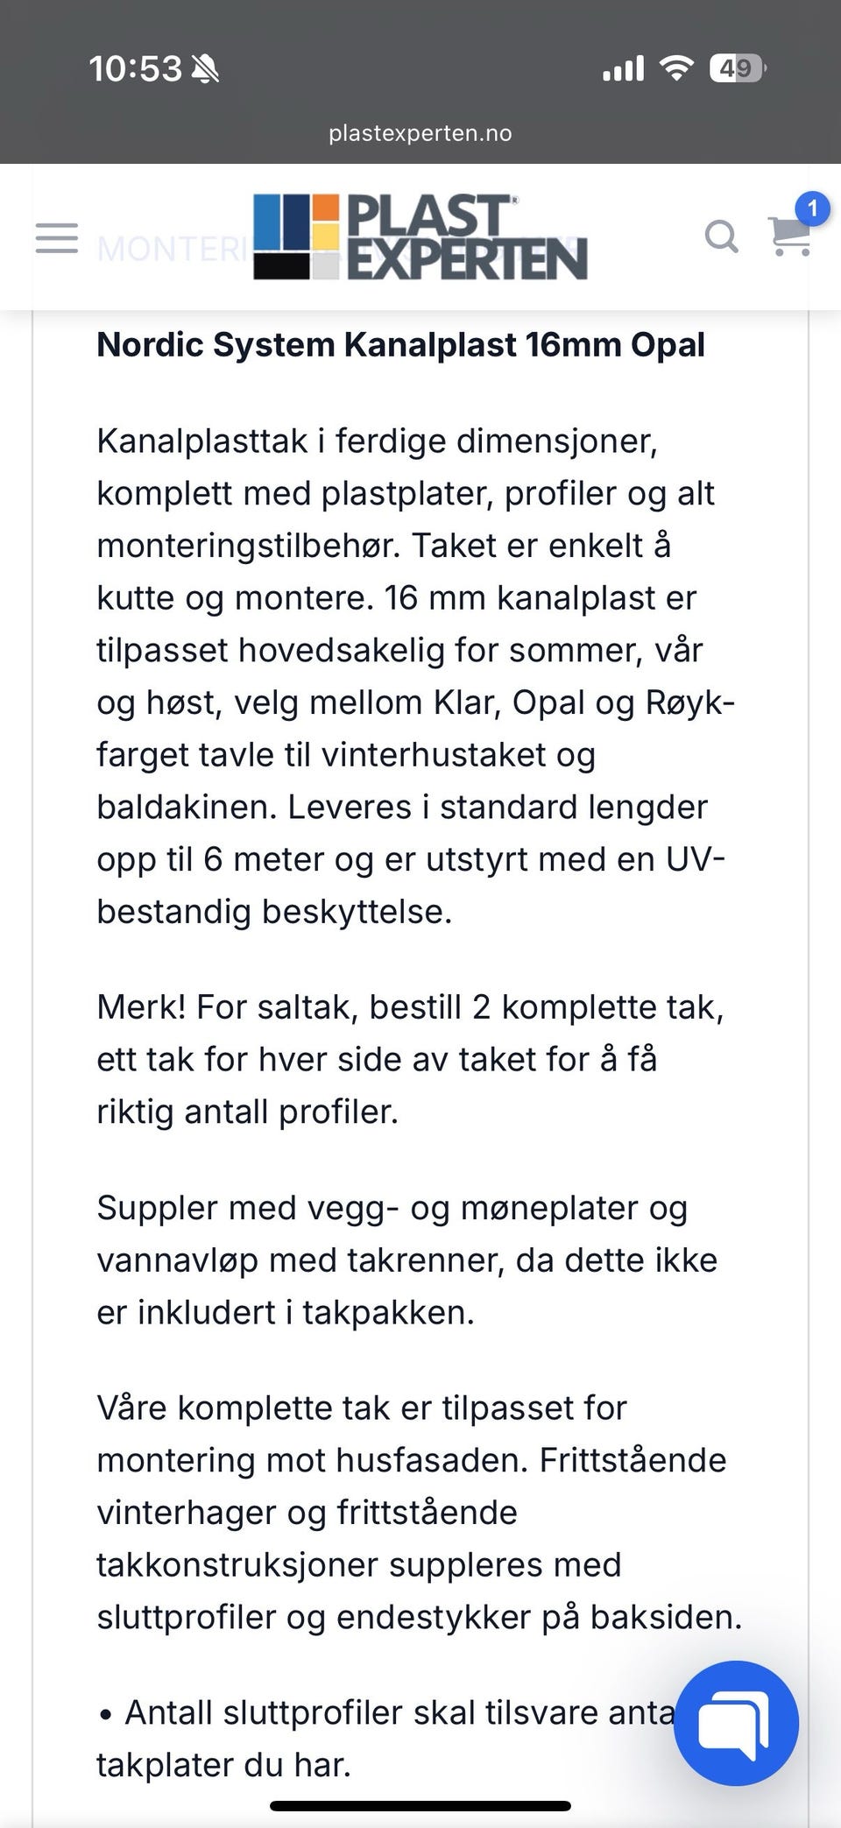Tap the silenced bell status icon

[x=205, y=68]
